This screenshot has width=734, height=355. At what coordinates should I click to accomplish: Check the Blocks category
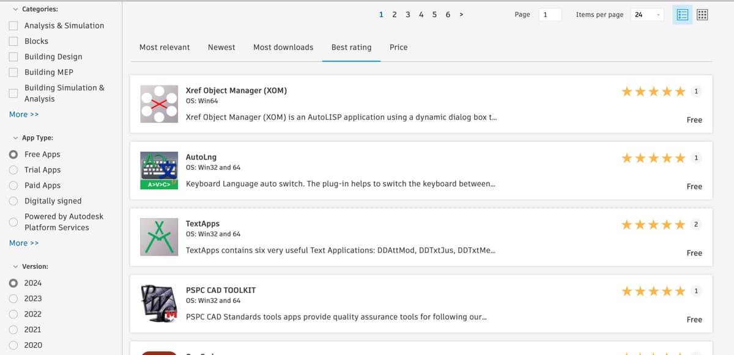(x=13, y=41)
